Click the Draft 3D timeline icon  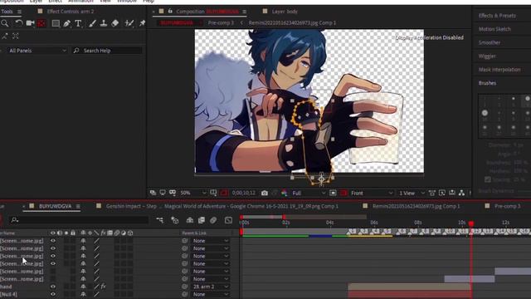coord(175,220)
